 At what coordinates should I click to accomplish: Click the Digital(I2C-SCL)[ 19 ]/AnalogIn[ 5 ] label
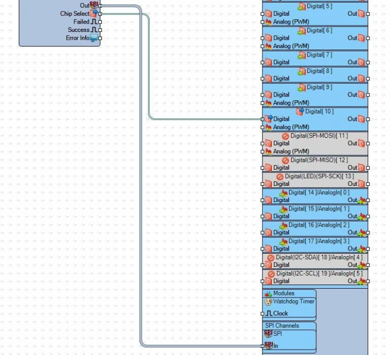320,273
